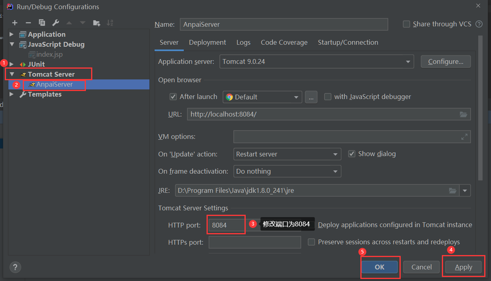Click the Cancel button
The image size is (491, 281).
421,267
